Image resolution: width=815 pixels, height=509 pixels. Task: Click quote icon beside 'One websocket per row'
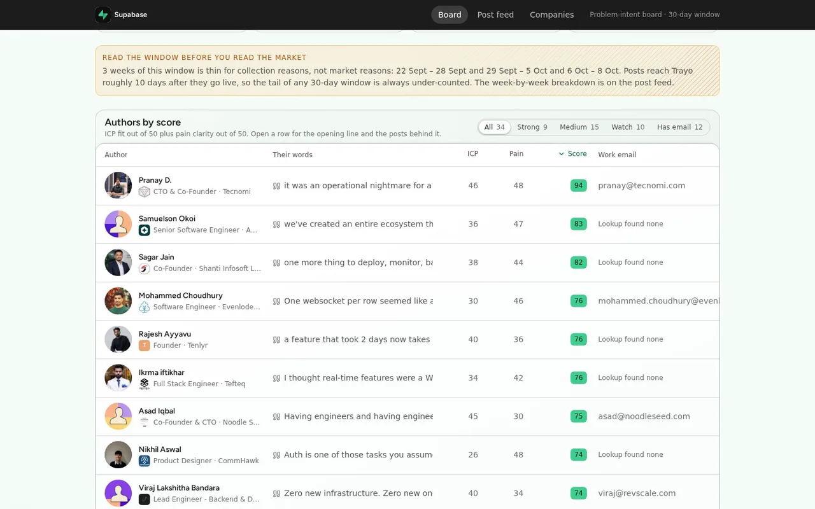[x=276, y=301]
